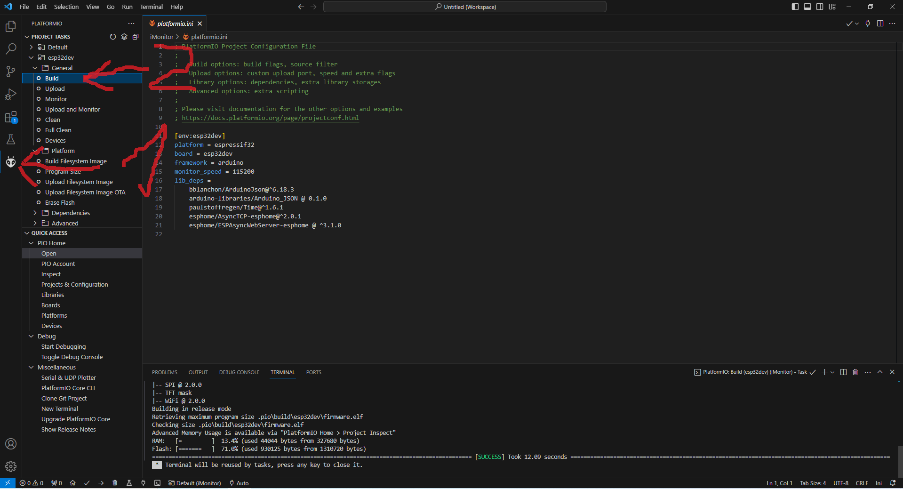
Task: Click PlatformIO Home icon in status bar
Action: pos(72,483)
